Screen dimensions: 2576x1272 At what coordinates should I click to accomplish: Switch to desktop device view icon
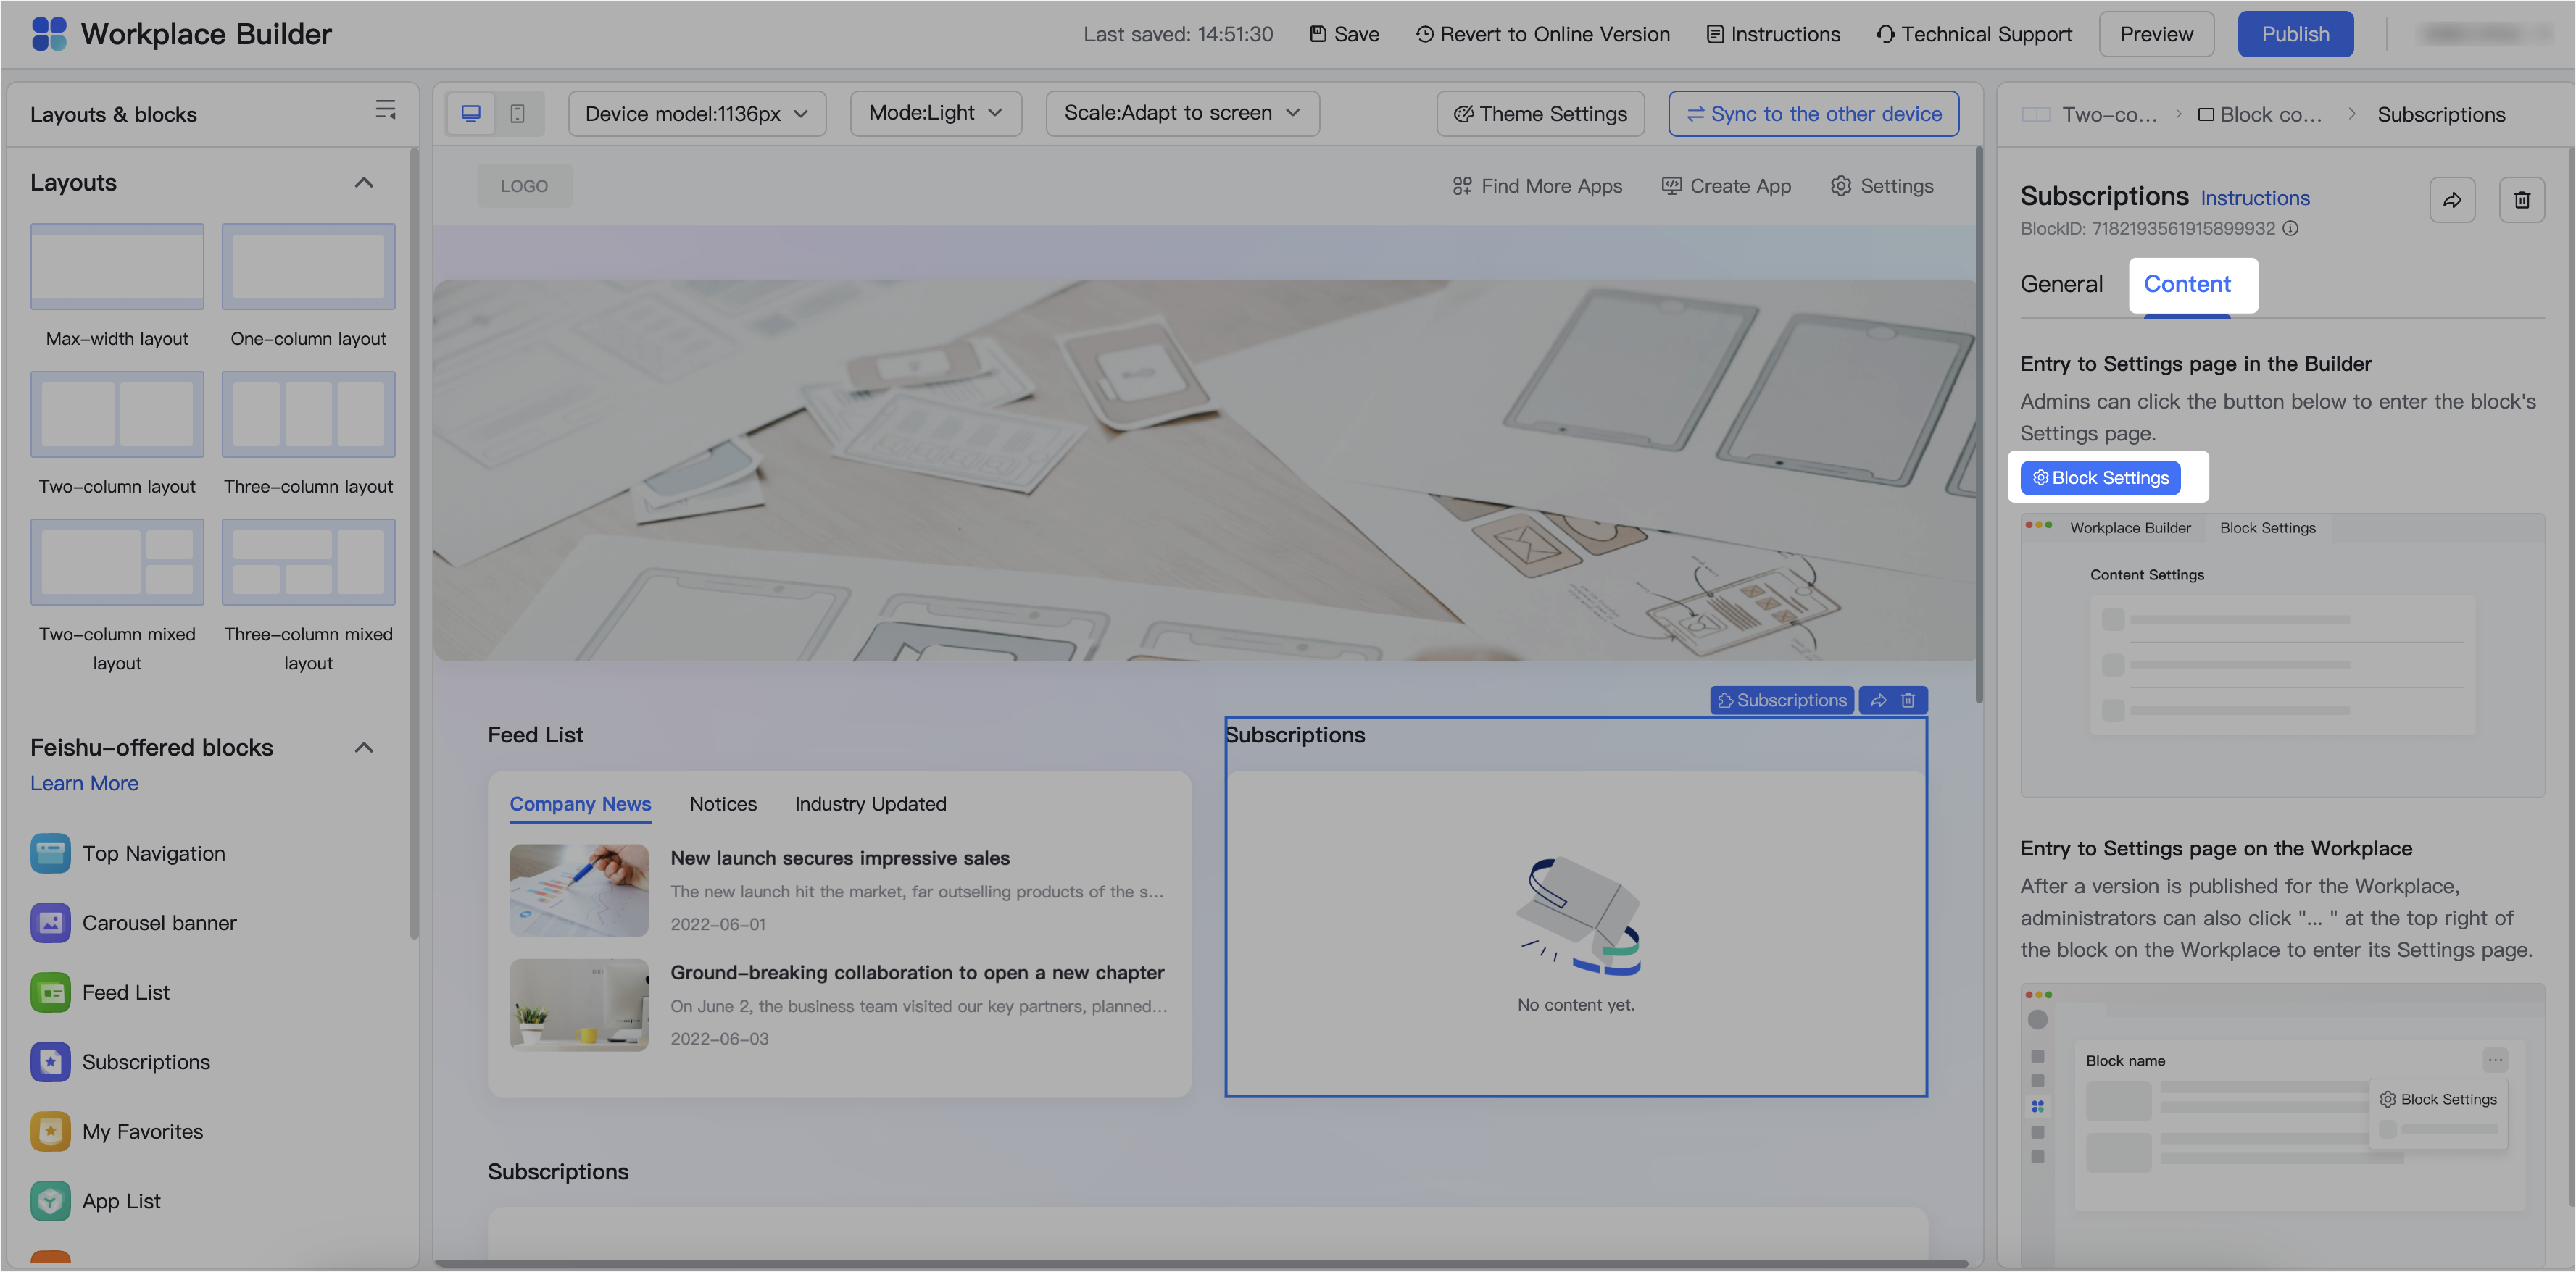click(x=471, y=114)
